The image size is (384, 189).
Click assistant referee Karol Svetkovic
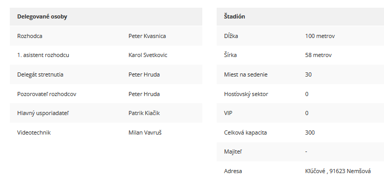[x=148, y=55]
